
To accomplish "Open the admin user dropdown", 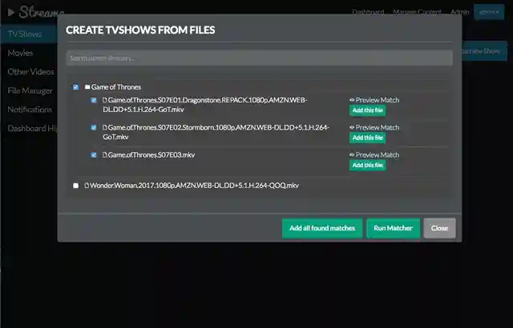I will (x=489, y=12).
